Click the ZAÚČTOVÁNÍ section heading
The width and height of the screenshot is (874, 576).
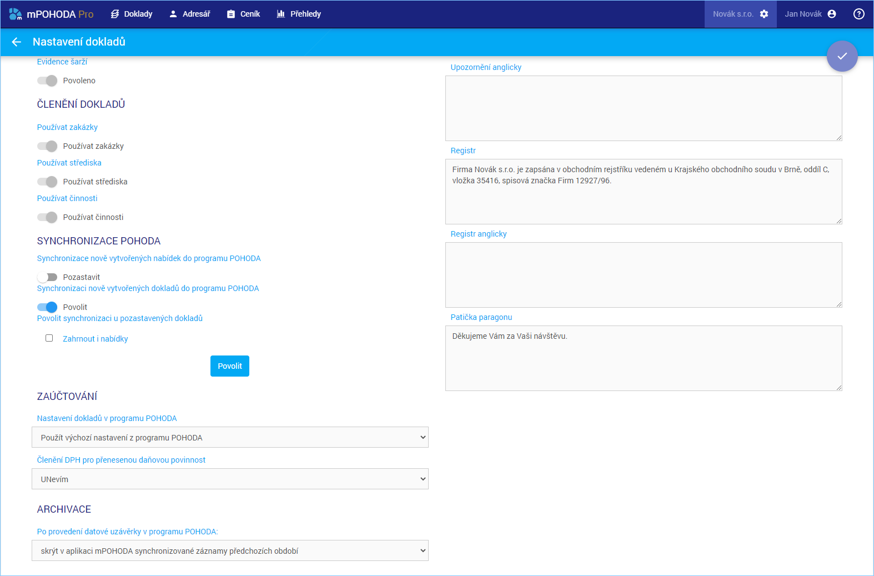pos(67,396)
